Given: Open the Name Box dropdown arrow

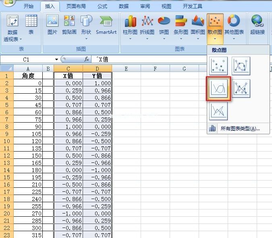Looking at the screenshot, I should 56,59.
